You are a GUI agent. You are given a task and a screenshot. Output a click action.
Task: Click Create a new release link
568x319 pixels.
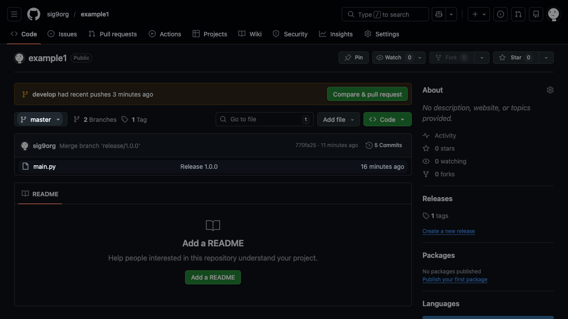[x=449, y=231]
